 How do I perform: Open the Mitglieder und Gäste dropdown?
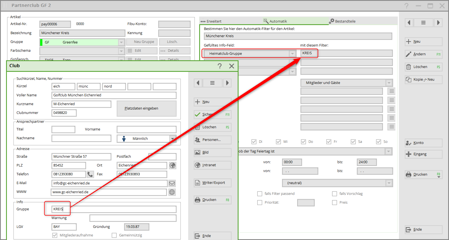(x=389, y=83)
